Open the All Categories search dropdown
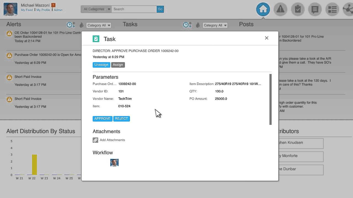This screenshot has height=198, width=353. pyautogui.click(x=96, y=9)
